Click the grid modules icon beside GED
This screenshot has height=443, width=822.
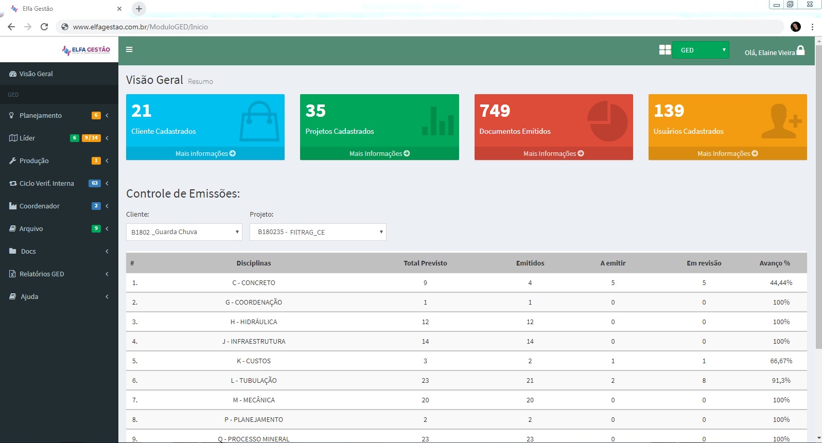pos(664,50)
